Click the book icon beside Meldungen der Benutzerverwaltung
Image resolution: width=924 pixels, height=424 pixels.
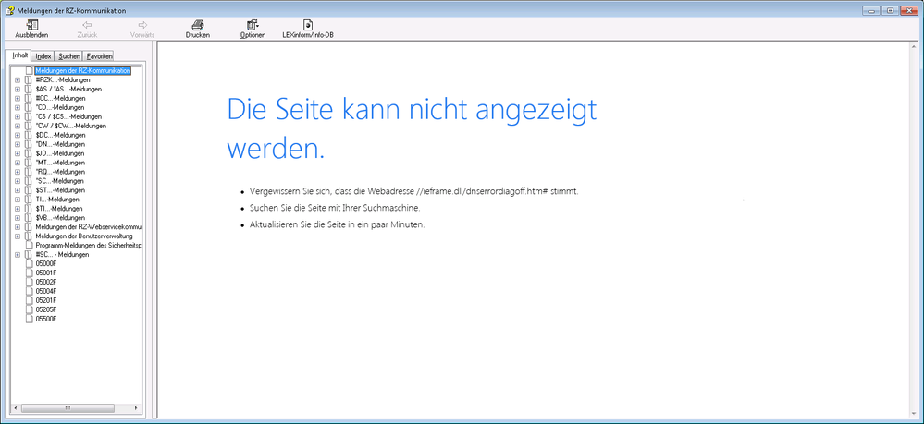[x=29, y=236]
